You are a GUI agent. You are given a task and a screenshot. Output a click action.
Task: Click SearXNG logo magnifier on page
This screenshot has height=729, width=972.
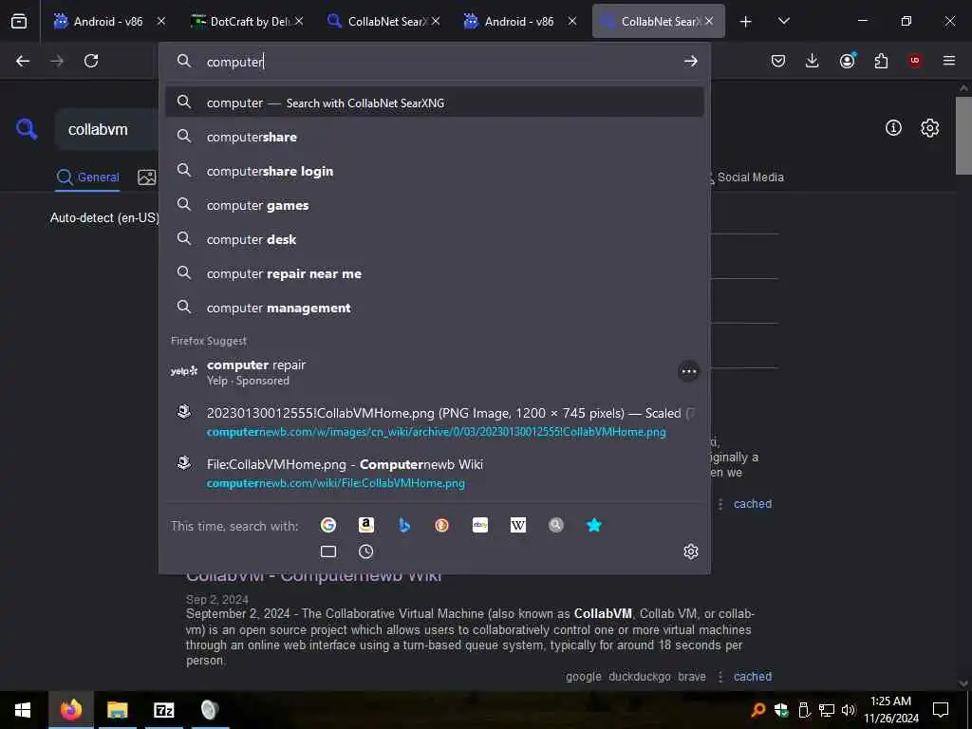tap(26, 129)
